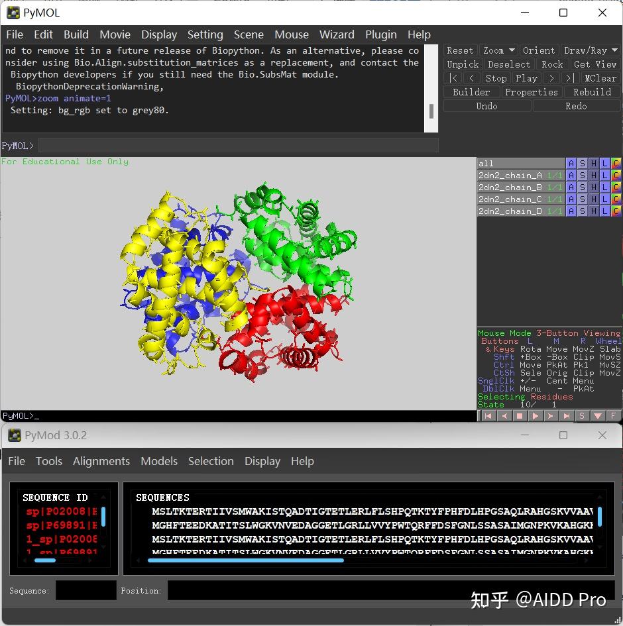Expand the Draw/Ray dropdown

tap(590, 50)
